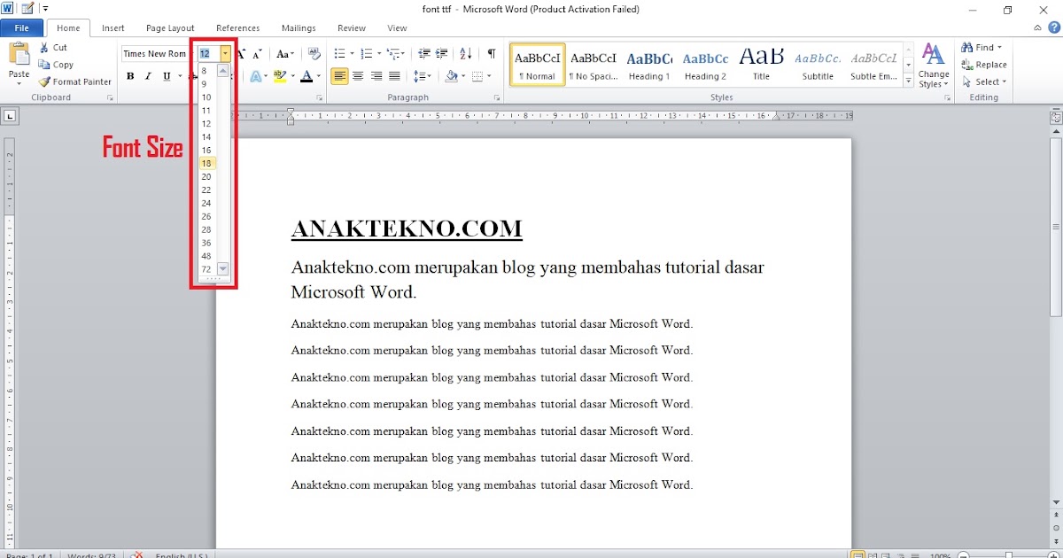Switch to the Mailings tab
Viewport: 1063px width, 558px height.
point(299,28)
